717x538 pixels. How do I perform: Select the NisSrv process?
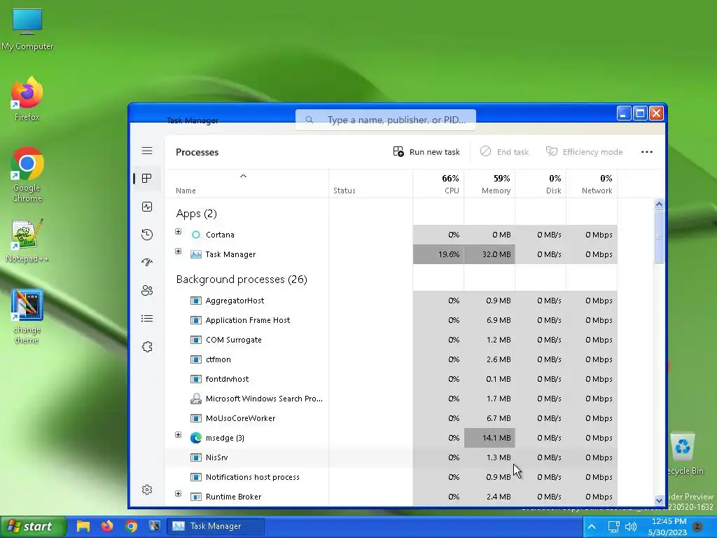[391, 457]
